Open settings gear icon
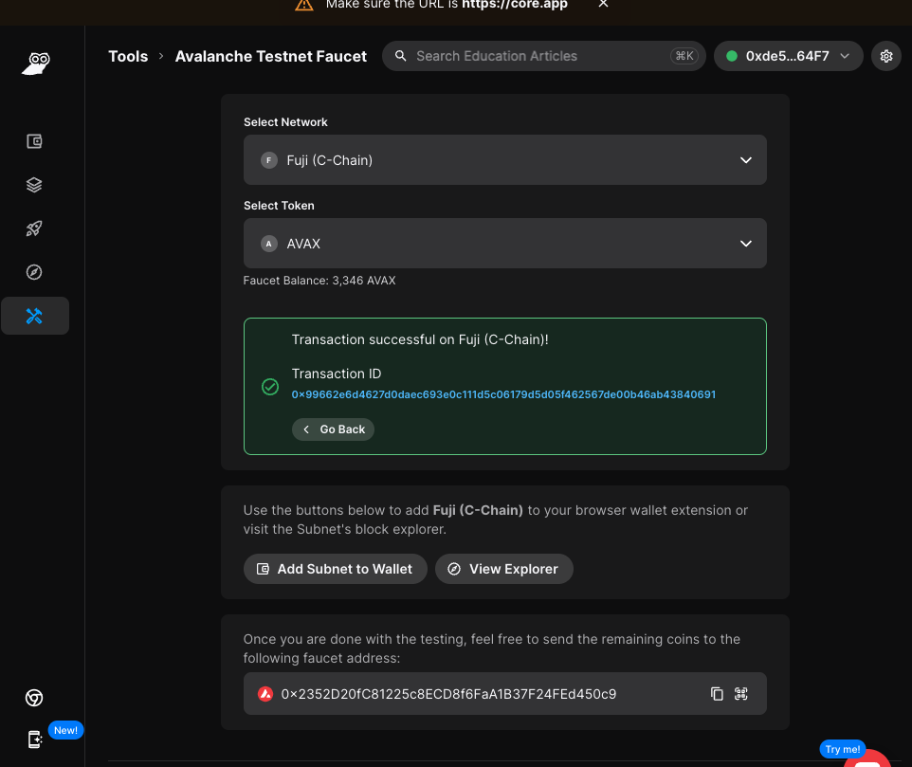Viewport: 912px width, 767px height. pos(885,56)
